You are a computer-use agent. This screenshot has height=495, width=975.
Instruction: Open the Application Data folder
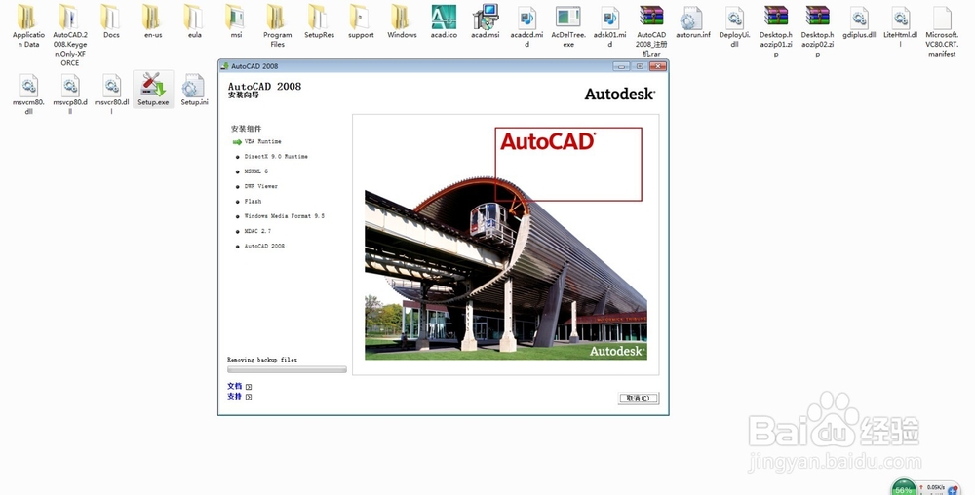pyautogui.click(x=28, y=26)
